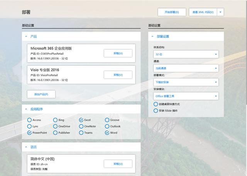The image size is (247, 176).
Task: Uncheck the Excel application
Action: coord(81,120)
